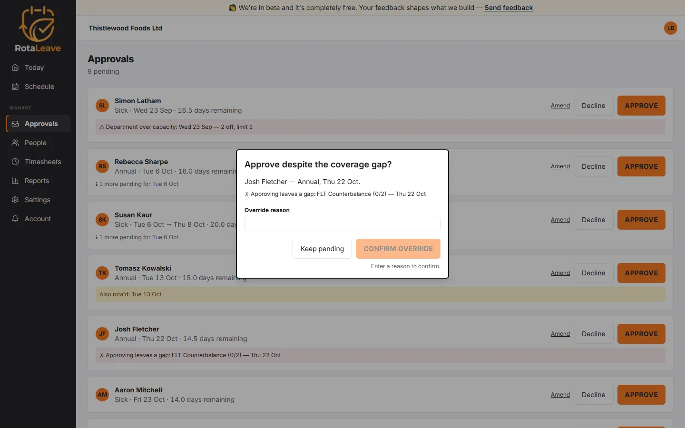
Task: Open the Today page icon
Action: pyautogui.click(x=15, y=68)
